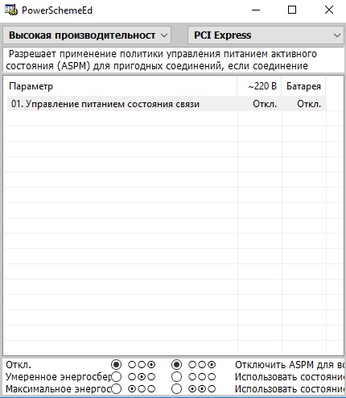Select 'Откл.' radio for battery power

(176, 365)
